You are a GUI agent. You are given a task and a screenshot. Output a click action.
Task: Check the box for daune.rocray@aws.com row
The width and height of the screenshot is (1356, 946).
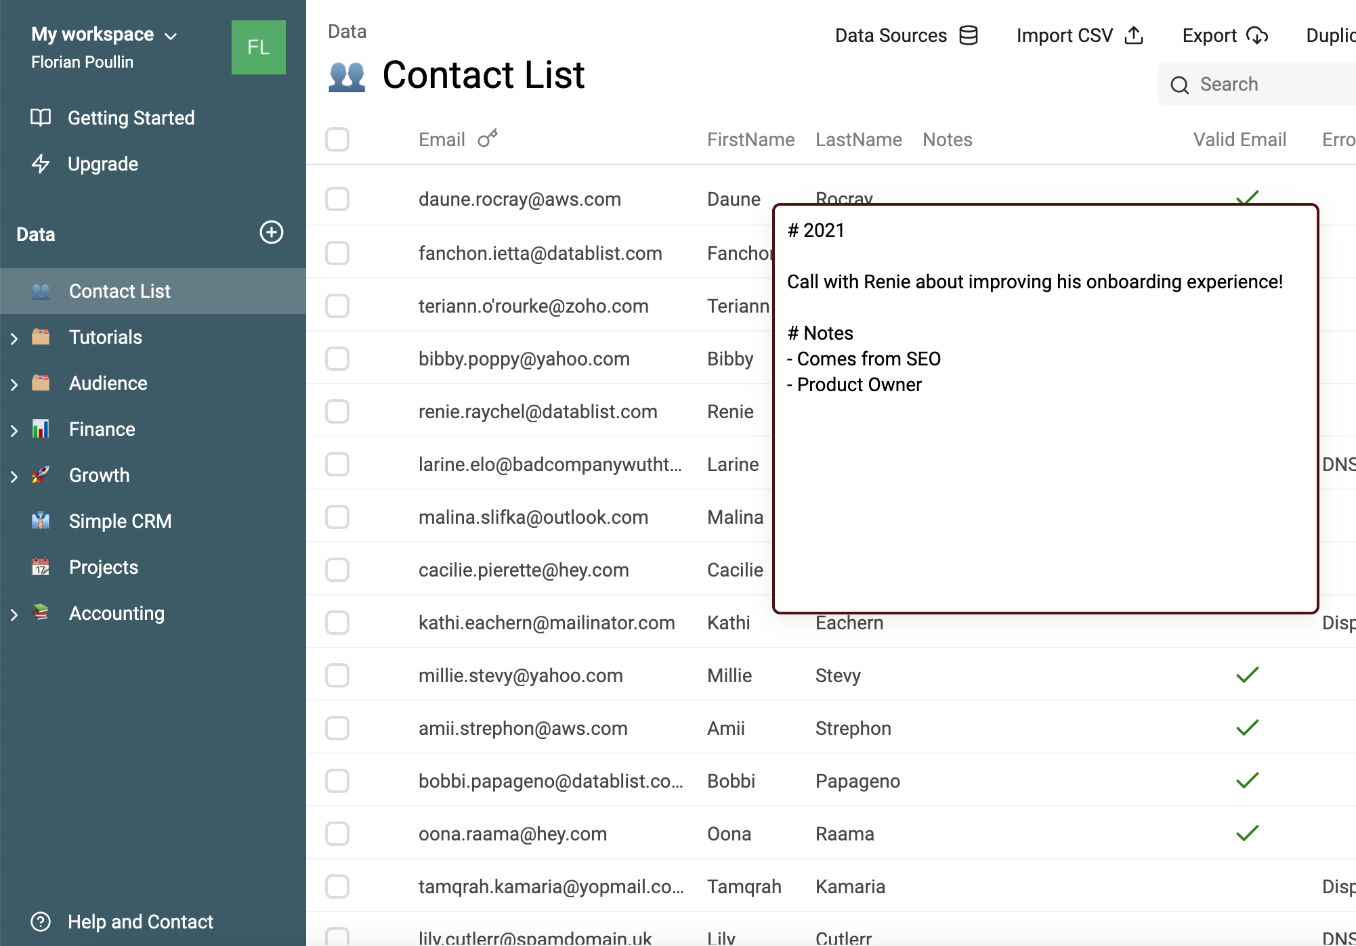coord(337,199)
